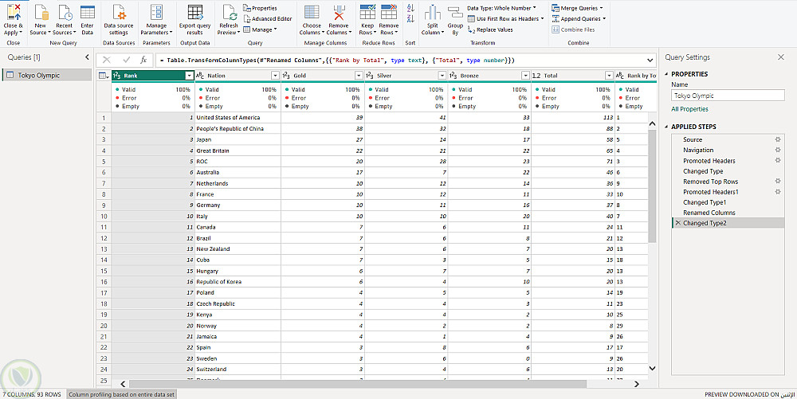Delete the Changed Type2 step
This screenshot has height=399, width=797.
coord(678,223)
